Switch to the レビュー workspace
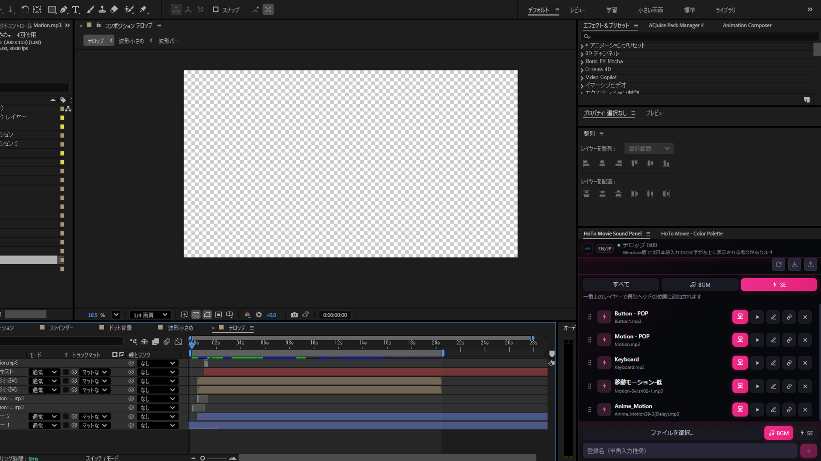Image resolution: width=821 pixels, height=461 pixels. click(578, 10)
